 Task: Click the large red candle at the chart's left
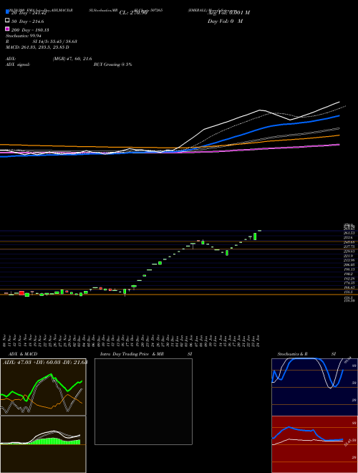(21, 293)
